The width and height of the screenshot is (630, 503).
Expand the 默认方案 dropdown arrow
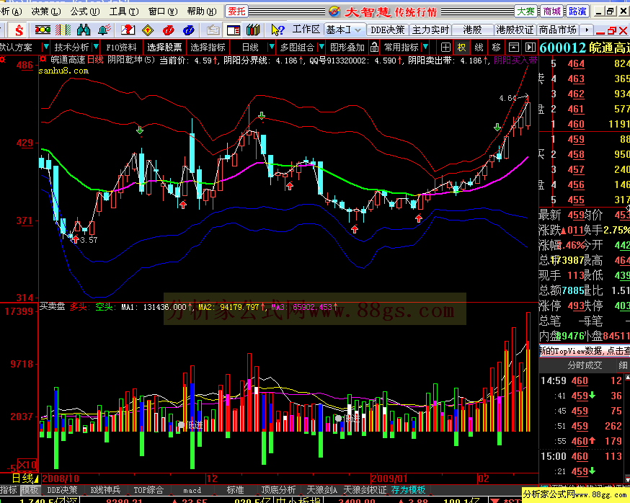(46, 47)
